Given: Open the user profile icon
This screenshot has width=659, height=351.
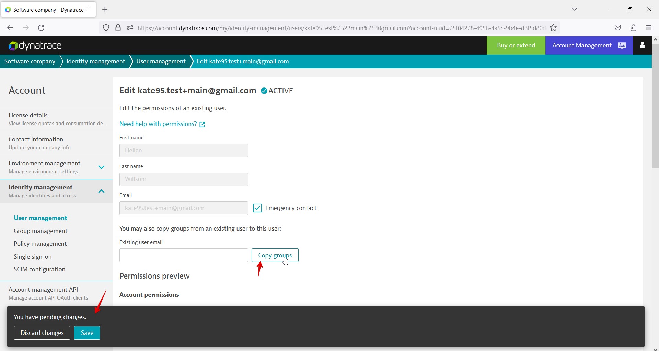Looking at the screenshot, I should [x=642, y=45].
